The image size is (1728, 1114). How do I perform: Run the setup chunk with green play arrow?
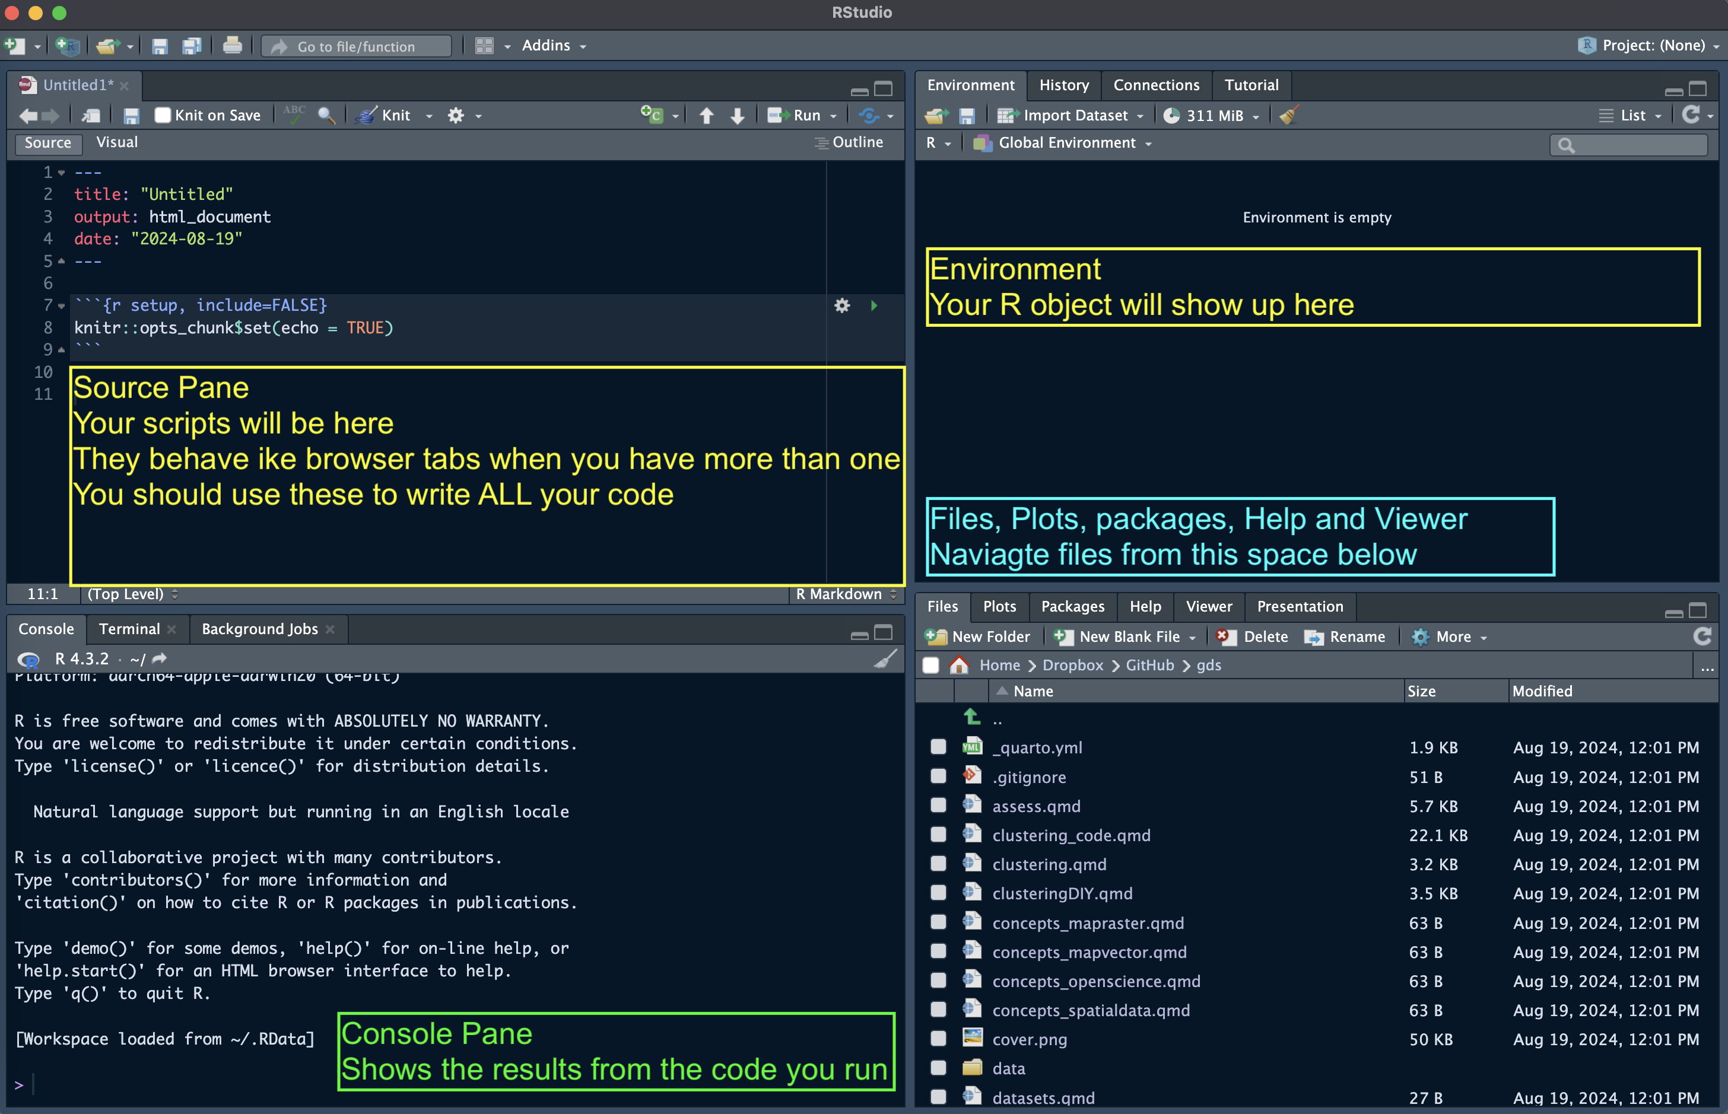coord(874,306)
